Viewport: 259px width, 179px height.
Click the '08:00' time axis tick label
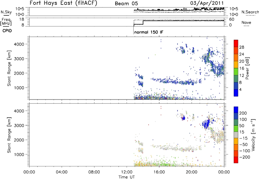[x=94, y=172]
